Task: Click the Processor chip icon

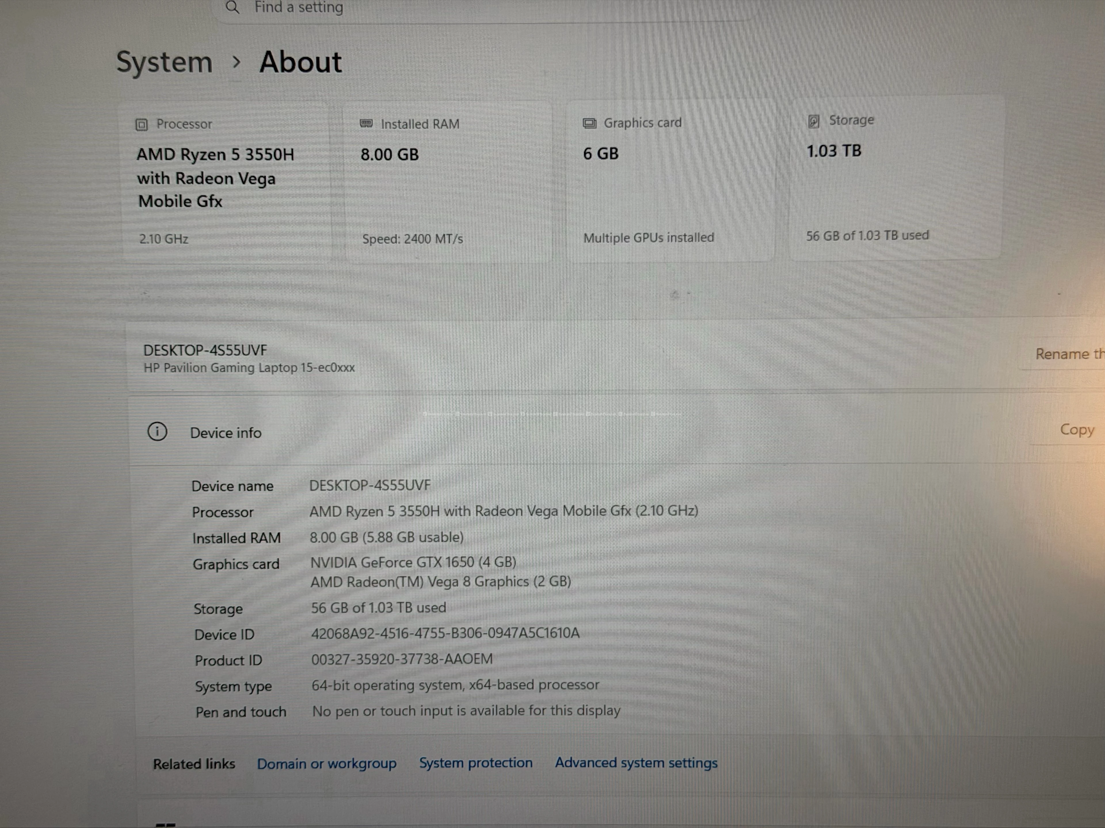Action: (x=142, y=124)
